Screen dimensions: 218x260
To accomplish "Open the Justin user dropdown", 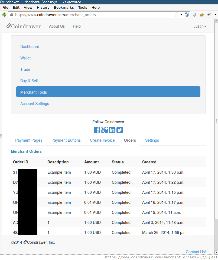I will coord(200,26).
